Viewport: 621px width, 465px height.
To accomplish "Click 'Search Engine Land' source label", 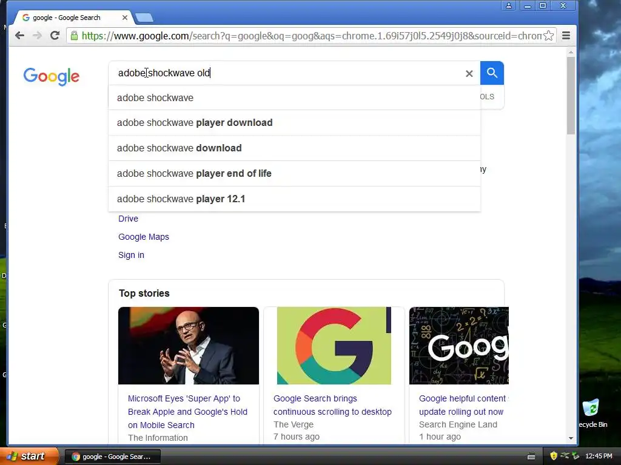I will coord(458,424).
